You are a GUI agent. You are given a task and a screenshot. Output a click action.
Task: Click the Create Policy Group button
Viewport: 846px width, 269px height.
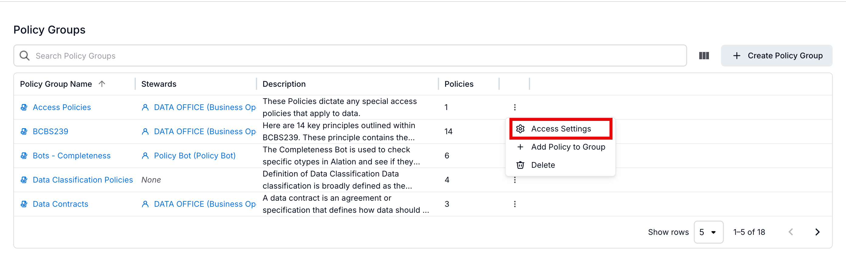coord(776,56)
